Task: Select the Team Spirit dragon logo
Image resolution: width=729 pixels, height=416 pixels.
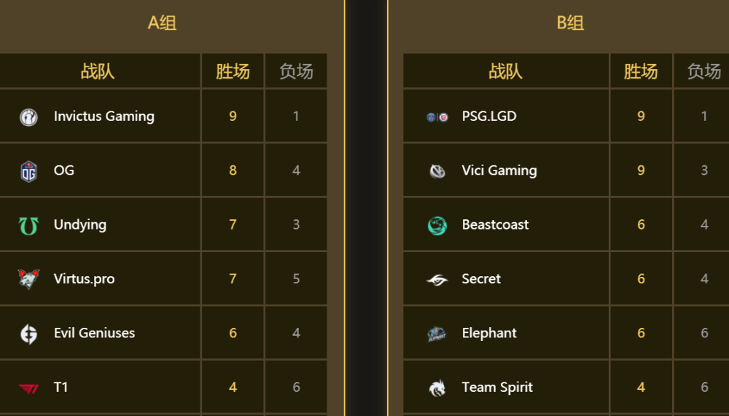Action: [x=437, y=388]
